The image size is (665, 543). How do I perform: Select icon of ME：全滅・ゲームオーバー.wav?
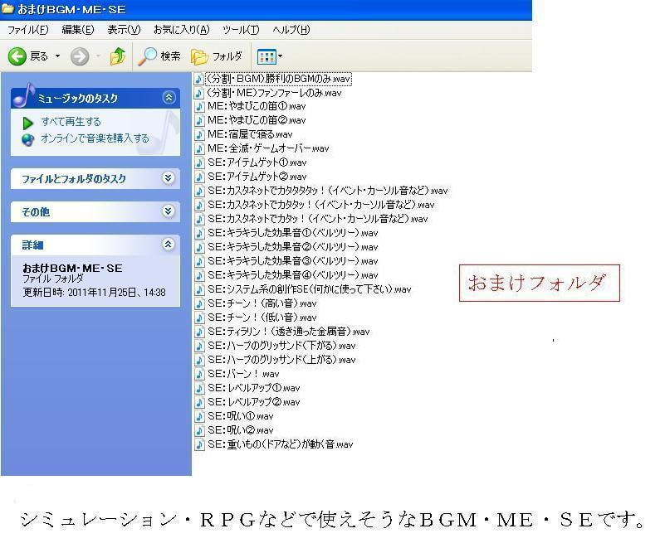pyautogui.click(x=198, y=148)
